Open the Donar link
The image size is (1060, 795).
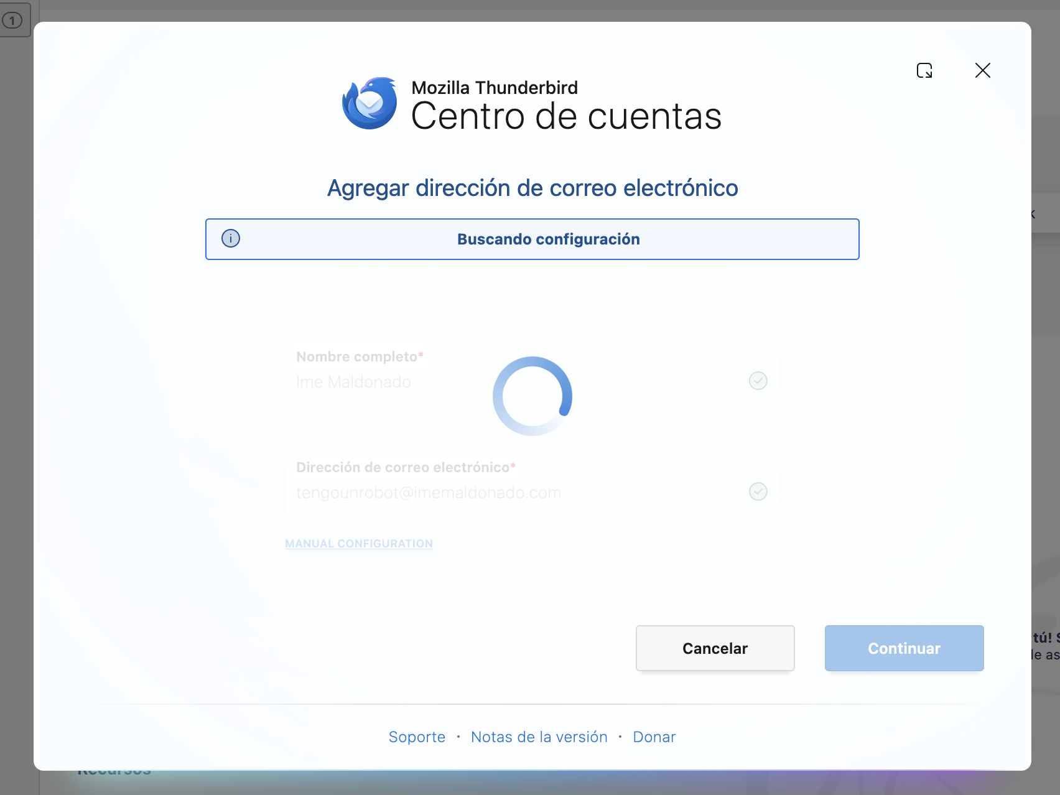click(x=654, y=737)
